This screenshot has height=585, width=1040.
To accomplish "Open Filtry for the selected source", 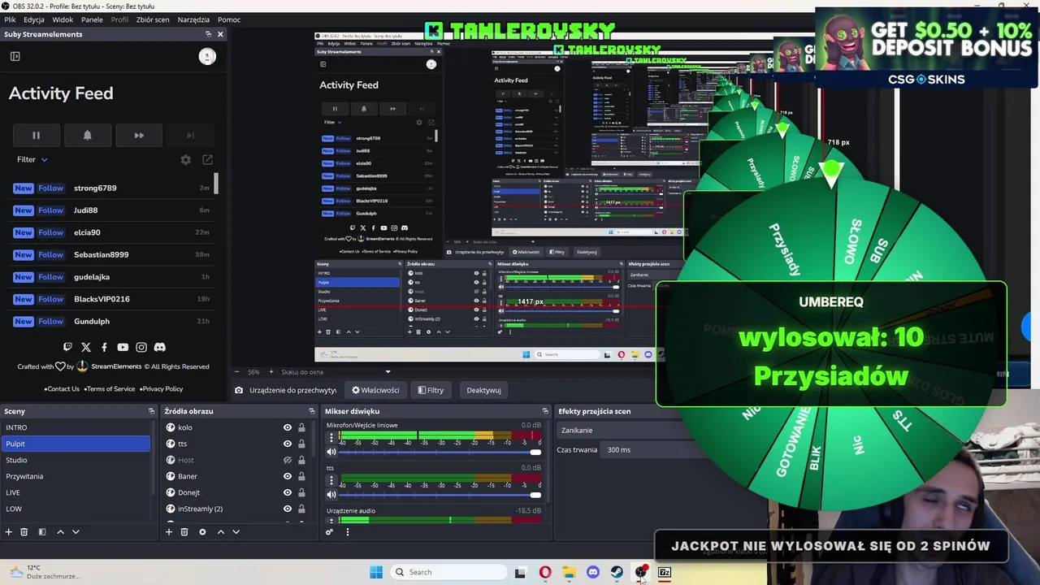I will pyautogui.click(x=431, y=390).
